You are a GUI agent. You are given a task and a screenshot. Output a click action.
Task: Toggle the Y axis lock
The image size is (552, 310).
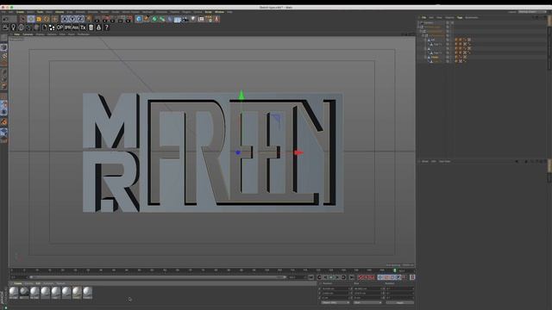click(x=72, y=19)
